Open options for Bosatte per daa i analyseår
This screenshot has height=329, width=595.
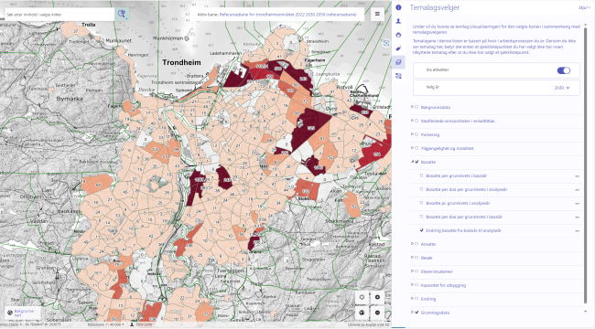coord(578,190)
